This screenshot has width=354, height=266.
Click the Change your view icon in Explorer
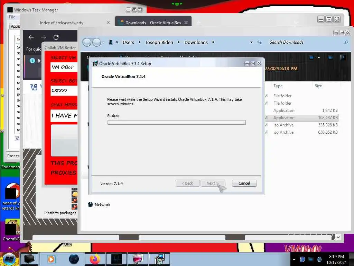(x=311, y=57)
